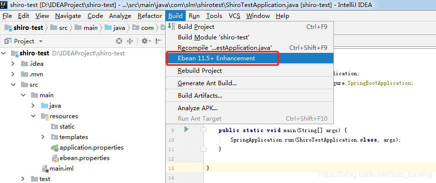
Task: Collapse the main folder
Action: pyautogui.click(x=23, y=95)
